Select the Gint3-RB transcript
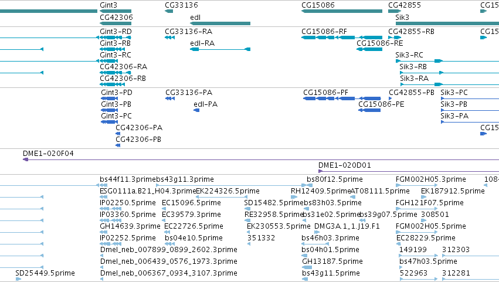499x282 pixels. pyautogui.click(x=113, y=49)
